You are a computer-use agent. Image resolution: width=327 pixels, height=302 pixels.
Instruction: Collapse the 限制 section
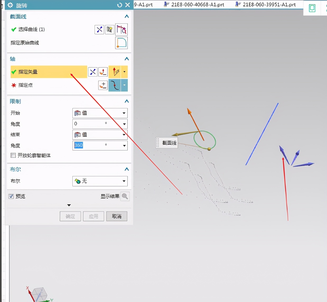coord(127,101)
